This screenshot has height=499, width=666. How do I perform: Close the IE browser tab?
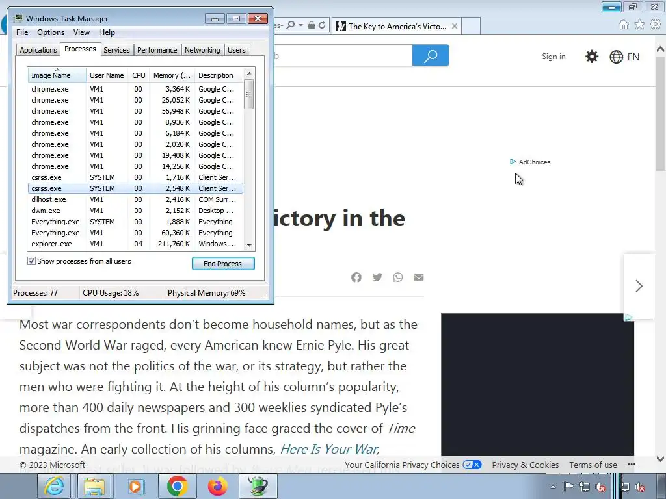coord(455,26)
